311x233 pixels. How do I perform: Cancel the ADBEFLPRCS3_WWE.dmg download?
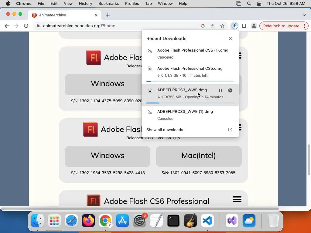pos(230,90)
